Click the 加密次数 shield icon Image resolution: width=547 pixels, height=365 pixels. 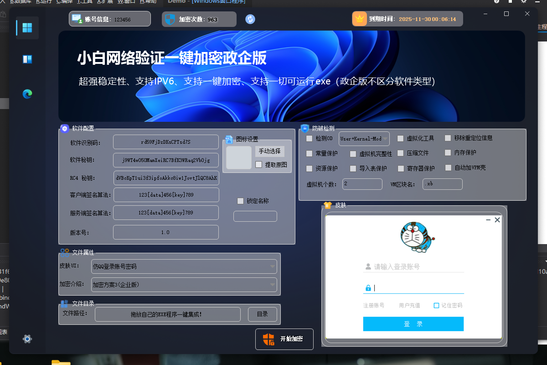(x=170, y=19)
